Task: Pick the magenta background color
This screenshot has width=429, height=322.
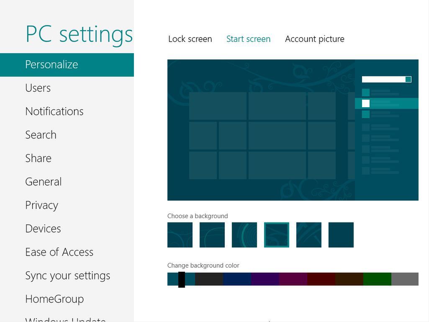Action: click(293, 279)
